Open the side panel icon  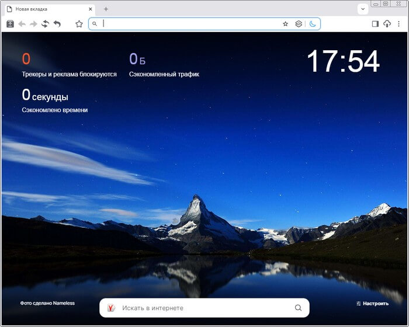(x=375, y=24)
